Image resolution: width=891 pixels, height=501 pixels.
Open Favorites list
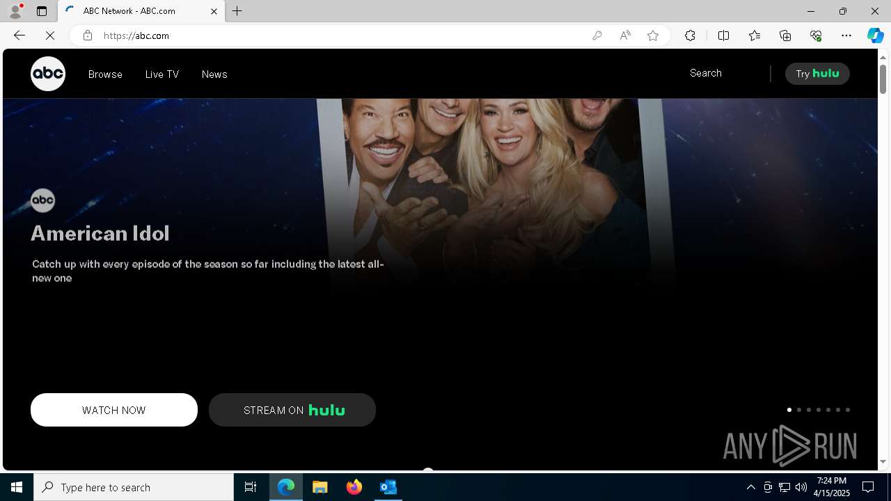[x=755, y=35]
